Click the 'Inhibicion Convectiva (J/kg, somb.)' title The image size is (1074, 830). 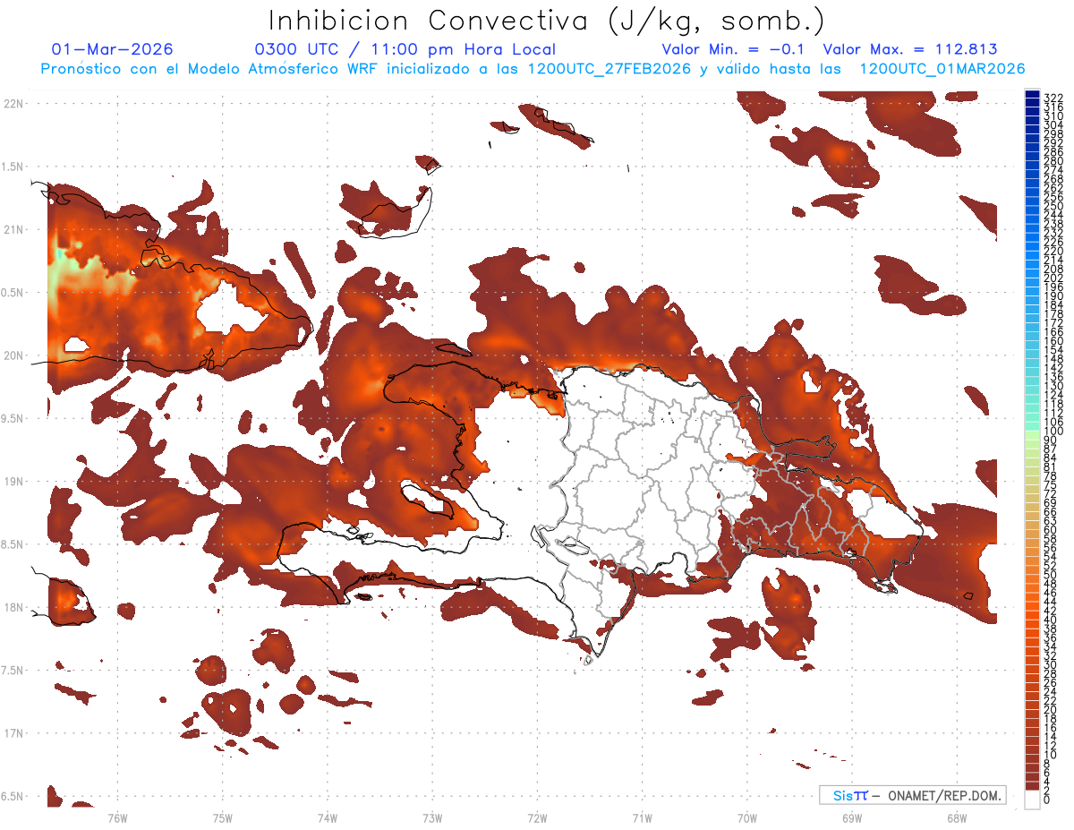pos(547,21)
